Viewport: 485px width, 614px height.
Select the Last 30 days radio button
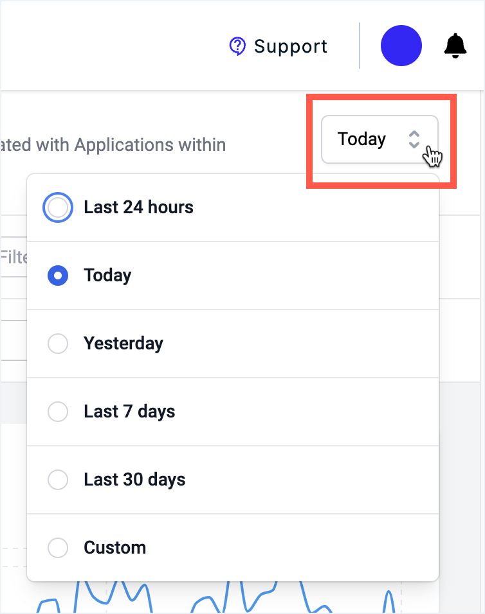click(58, 480)
